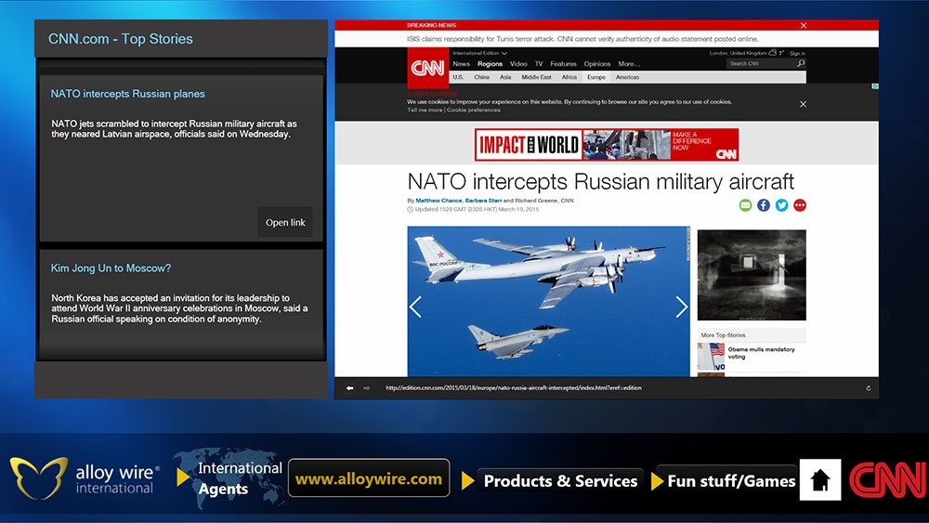Screen dimensions: 929x523
Task: Click the Russian aircraft gallery photo
Action: tap(549, 301)
